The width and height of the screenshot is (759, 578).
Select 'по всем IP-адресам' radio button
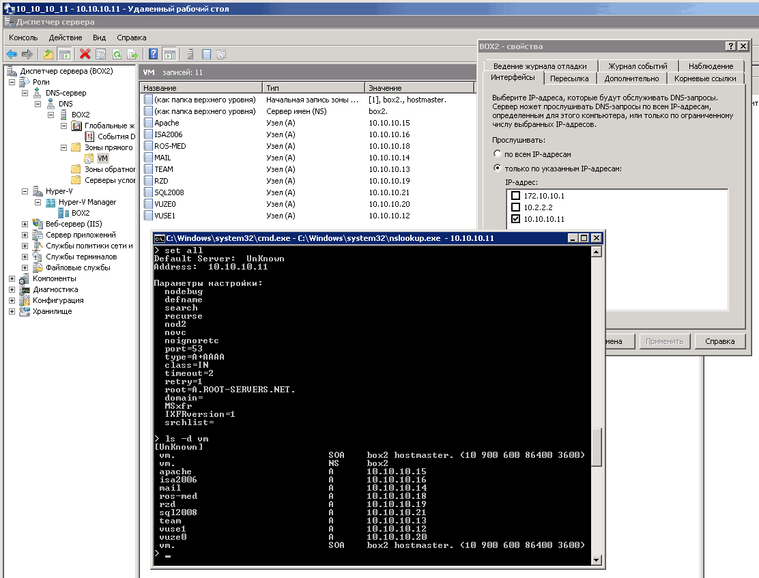click(497, 154)
